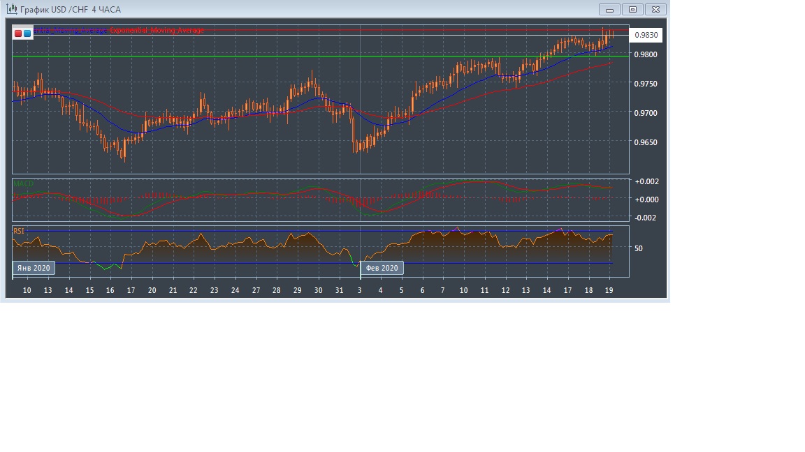Minimize the USD/CHF chart window
805x452 pixels.
pos(609,10)
